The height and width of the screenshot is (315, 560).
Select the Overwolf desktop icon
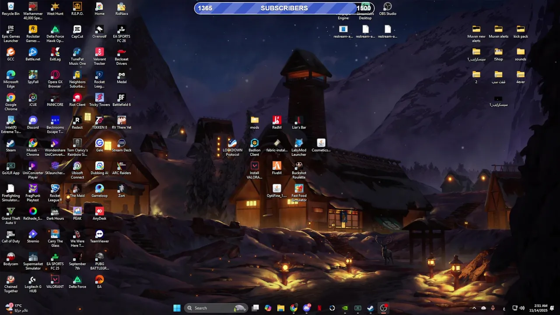coord(99,31)
